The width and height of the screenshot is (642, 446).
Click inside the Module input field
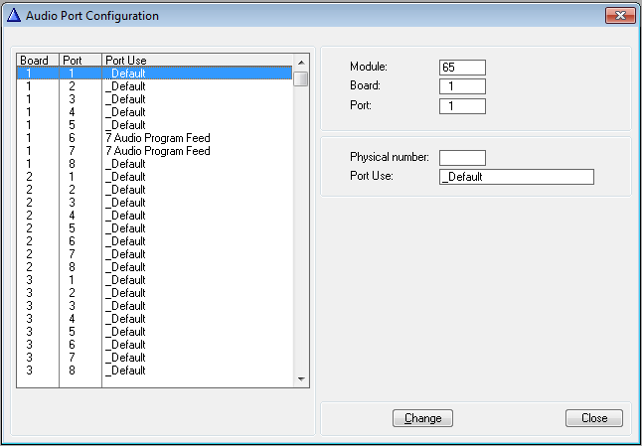(x=462, y=67)
